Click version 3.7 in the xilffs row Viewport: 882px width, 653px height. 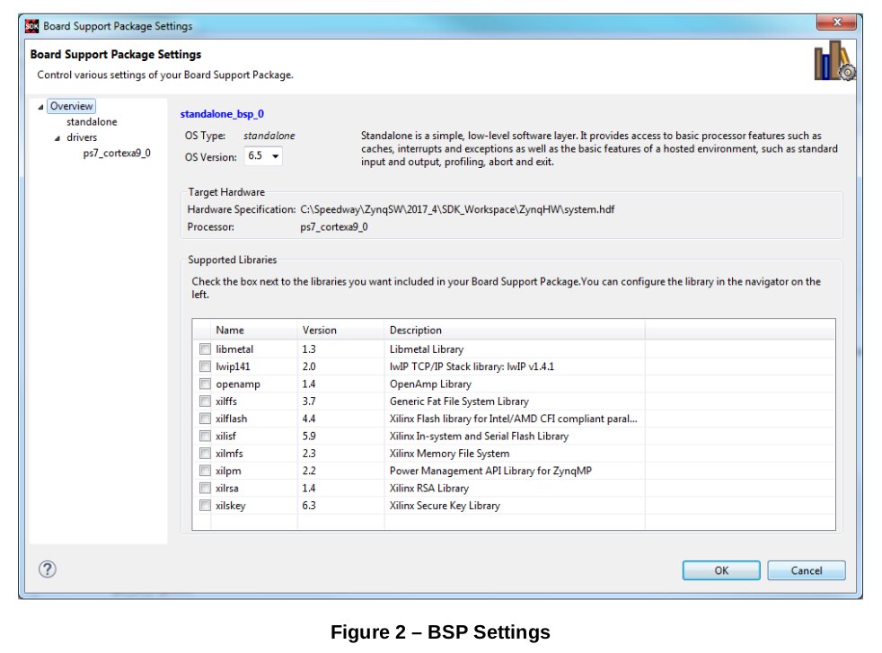click(309, 402)
